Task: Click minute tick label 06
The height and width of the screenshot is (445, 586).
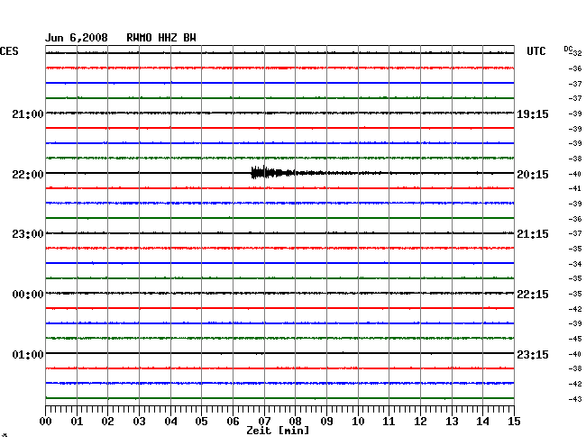Action: 233,422
